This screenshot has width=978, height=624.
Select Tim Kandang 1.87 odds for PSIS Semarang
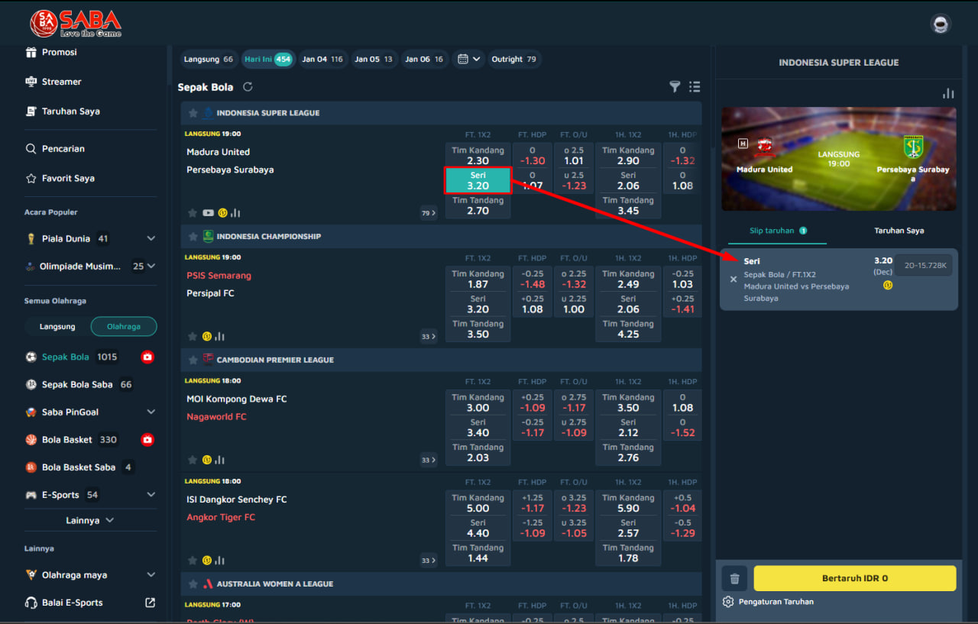pyautogui.click(x=478, y=279)
